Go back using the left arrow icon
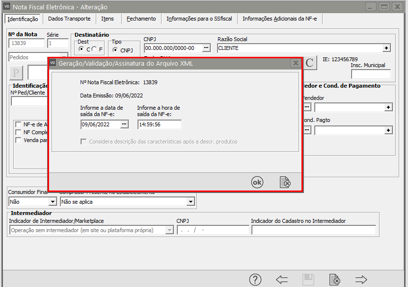This screenshot has width=408, height=287. click(282, 280)
